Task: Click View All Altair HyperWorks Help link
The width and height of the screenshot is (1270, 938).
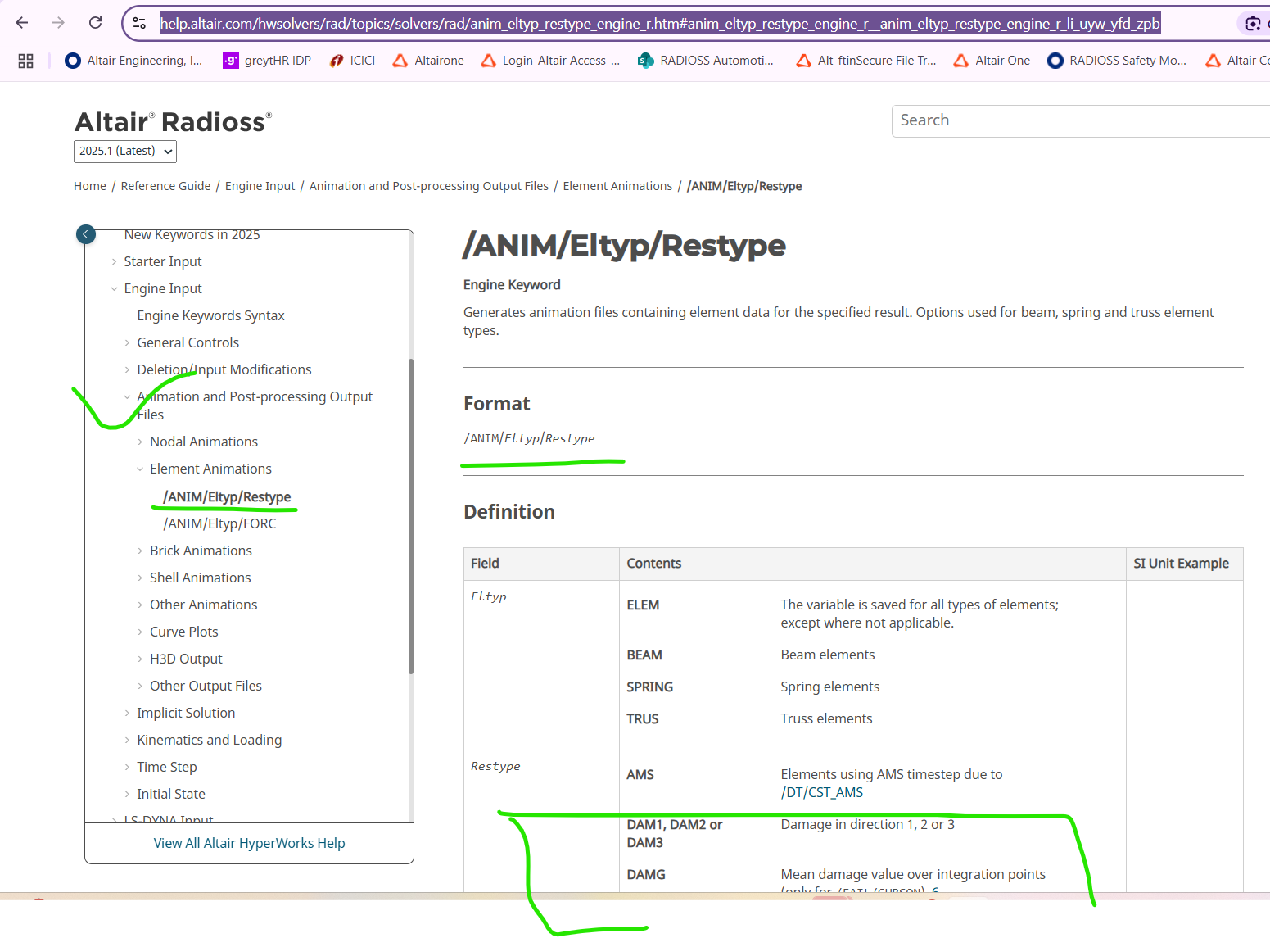Action: pyautogui.click(x=249, y=843)
